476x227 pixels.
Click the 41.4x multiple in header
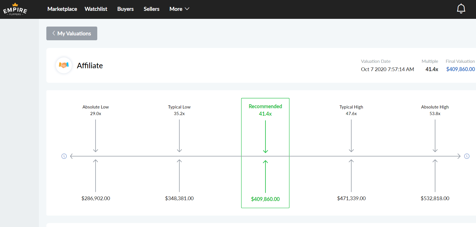point(432,69)
